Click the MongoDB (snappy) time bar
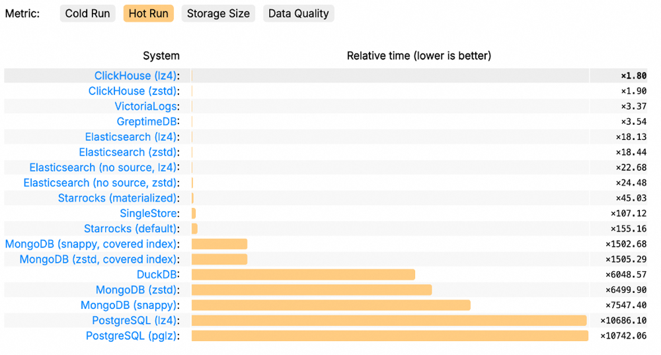Image resolution: width=661 pixels, height=355 pixels. pos(330,305)
